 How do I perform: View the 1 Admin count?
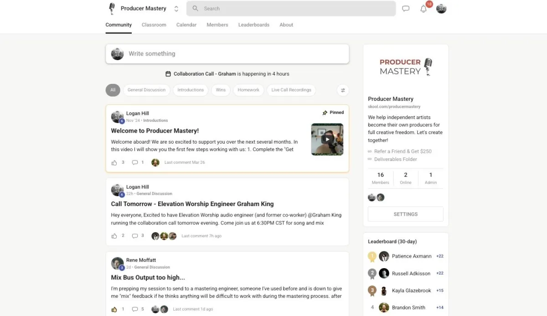[x=431, y=178]
